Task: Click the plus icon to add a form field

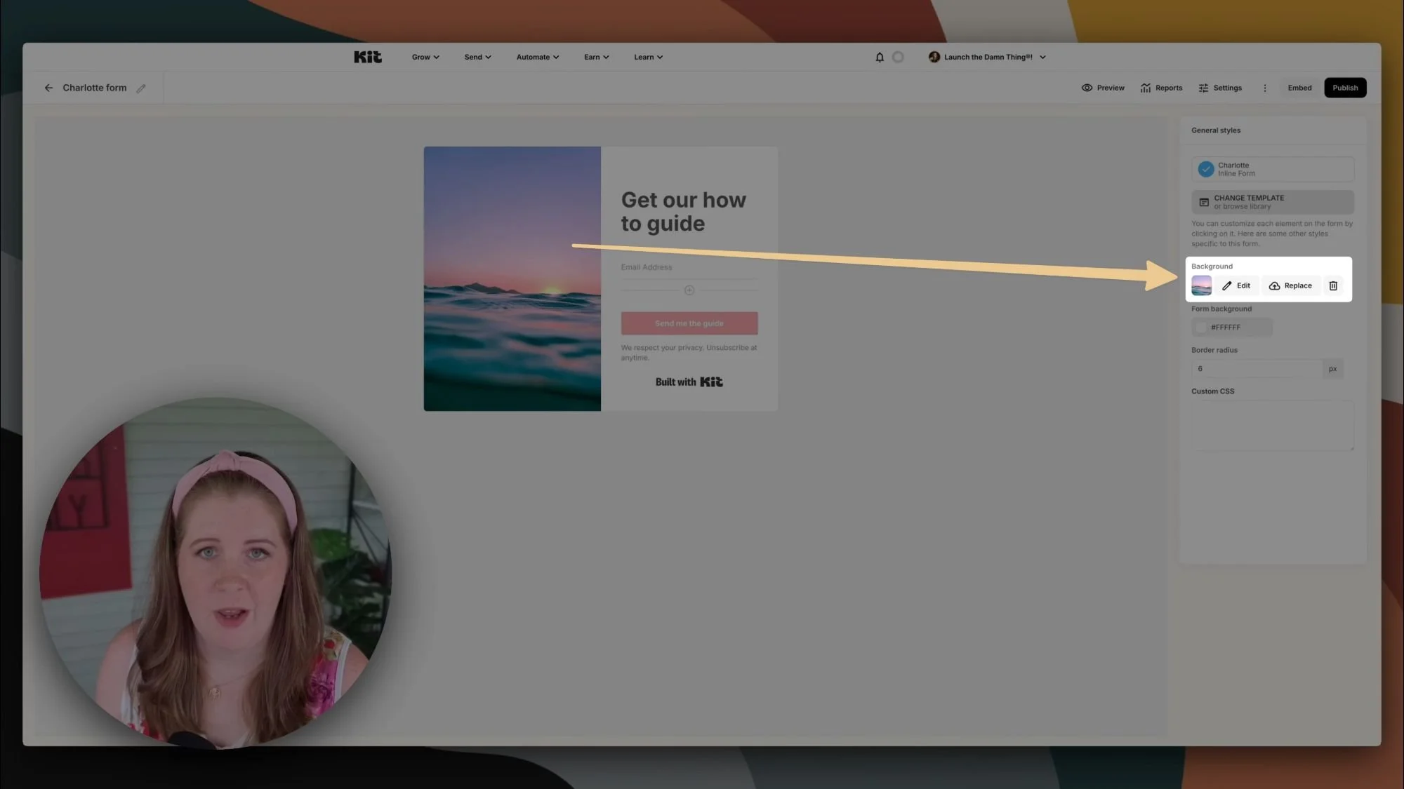Action: coord(689,290)
